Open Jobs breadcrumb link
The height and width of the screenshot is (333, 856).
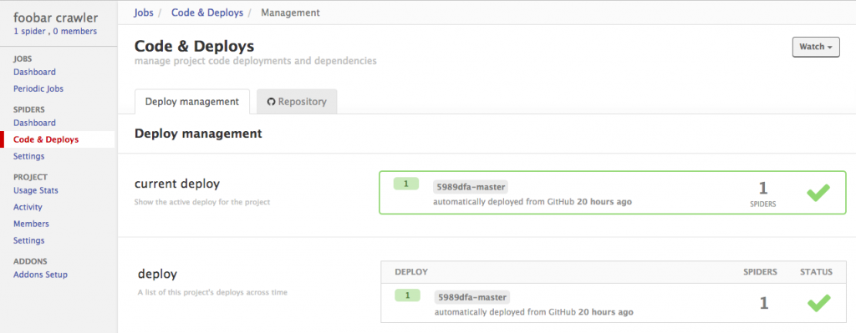click(x=143, y=13)
